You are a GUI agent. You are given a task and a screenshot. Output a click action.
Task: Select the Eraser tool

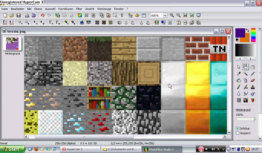coord(253,80)
